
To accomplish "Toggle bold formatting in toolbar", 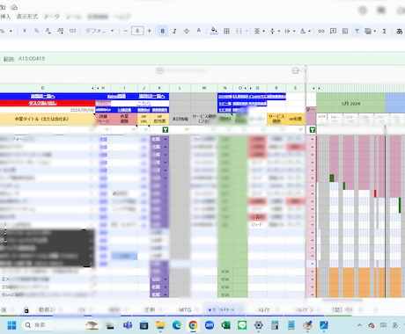I will coord(163,31).
